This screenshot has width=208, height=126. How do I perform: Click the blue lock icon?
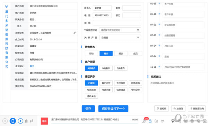point(150,121)
